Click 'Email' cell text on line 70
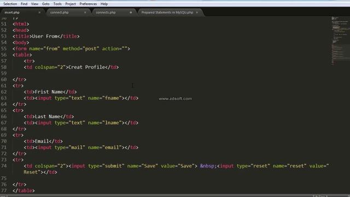Viewport: 350px width, 197px height. [42, 141]
